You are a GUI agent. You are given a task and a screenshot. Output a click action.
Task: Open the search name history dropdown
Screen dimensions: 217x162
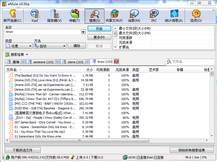click(83, 32)
